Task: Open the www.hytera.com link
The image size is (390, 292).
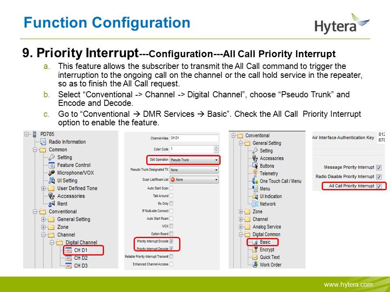Action: [x=348, y=285]
